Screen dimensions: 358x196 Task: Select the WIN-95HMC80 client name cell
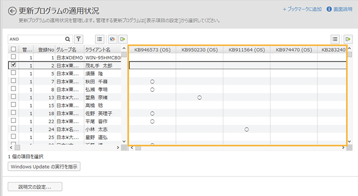click(x=103, y=57)
